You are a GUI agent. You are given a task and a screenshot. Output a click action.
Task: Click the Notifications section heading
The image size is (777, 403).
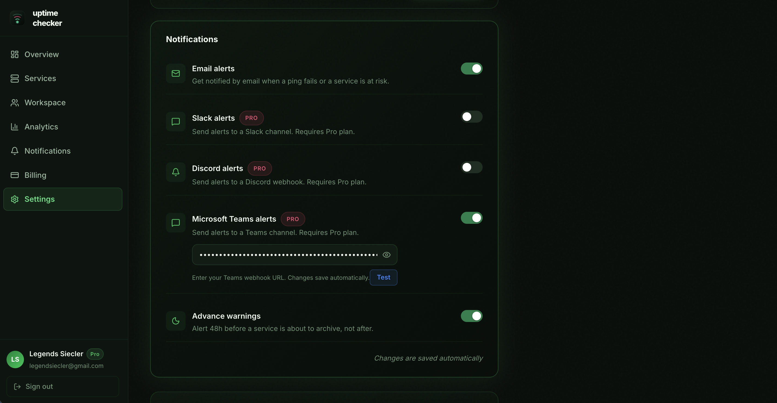pos(192,39)
